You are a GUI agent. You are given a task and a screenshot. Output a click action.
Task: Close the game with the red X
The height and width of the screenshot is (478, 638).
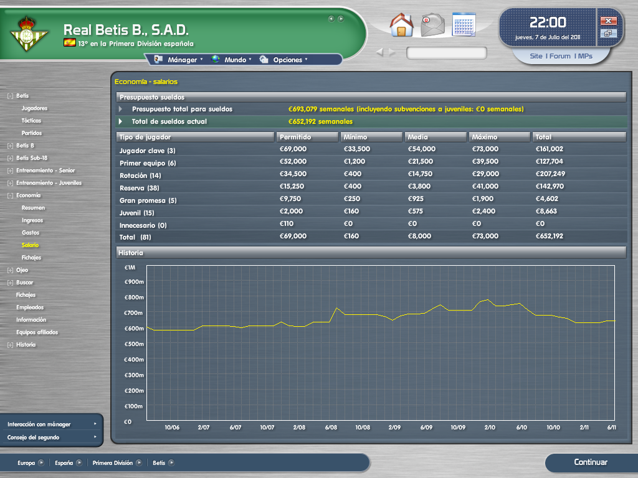click(608, 21)
